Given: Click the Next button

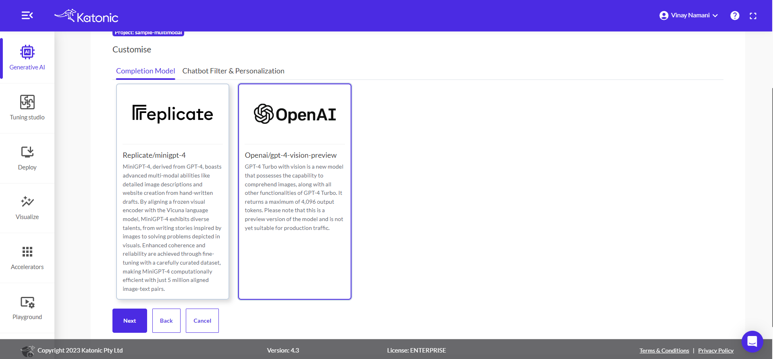Looking at the screenshot, I should pyautogui.click(x=130, y=321).
